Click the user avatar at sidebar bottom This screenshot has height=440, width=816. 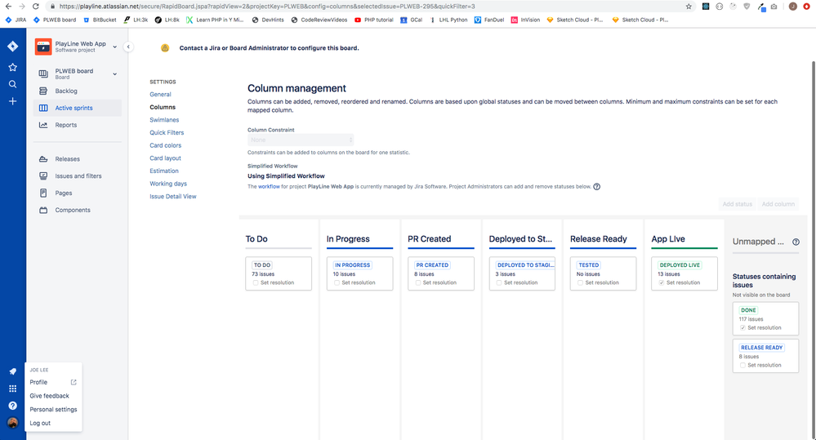[12, 423]
